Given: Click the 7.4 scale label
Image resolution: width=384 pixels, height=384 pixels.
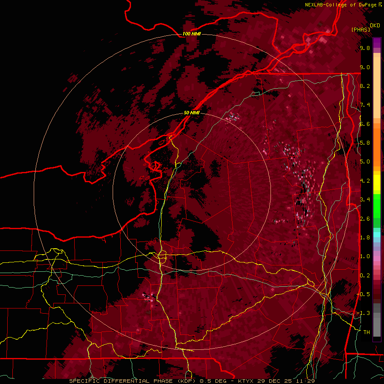Looking at the screenshot, I should coord(365,105).
